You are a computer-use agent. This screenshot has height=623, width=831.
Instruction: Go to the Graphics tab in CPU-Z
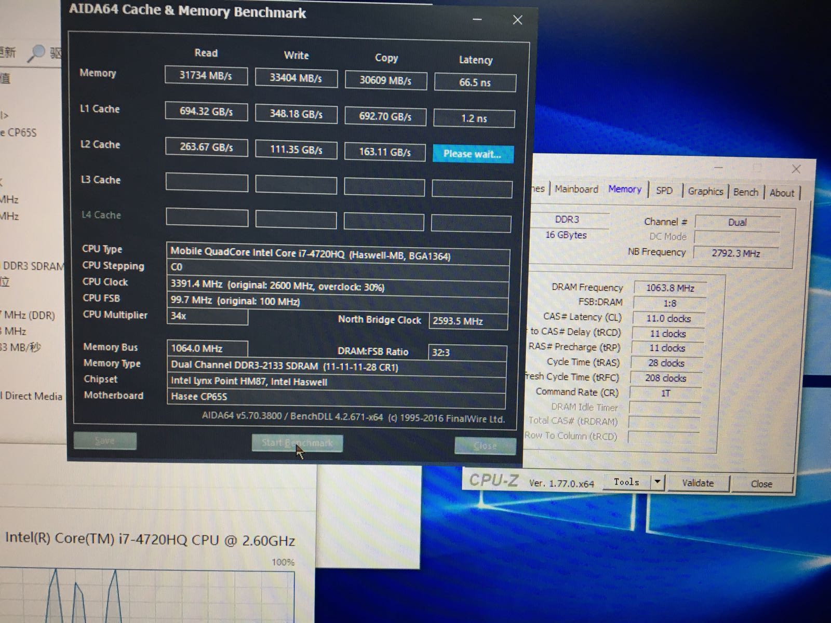(705, 191)
